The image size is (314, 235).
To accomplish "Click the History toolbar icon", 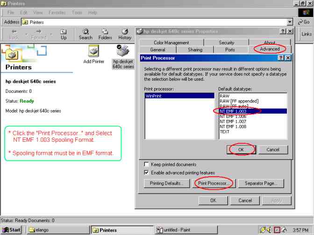I will [x=125, y=34].
